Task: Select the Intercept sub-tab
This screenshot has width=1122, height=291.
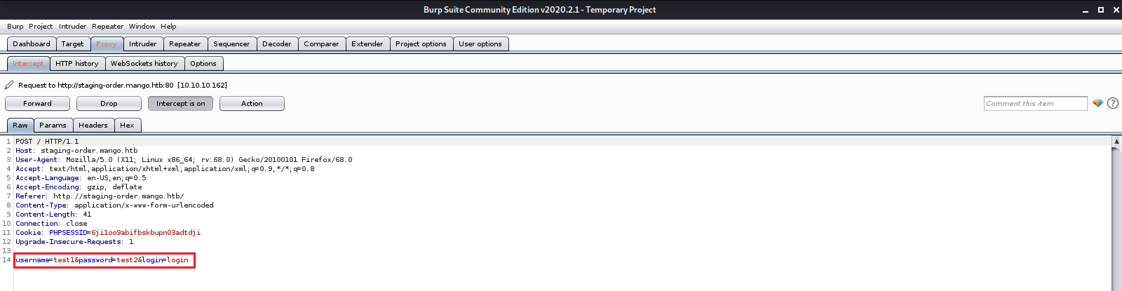Action: tap(28, 63)
